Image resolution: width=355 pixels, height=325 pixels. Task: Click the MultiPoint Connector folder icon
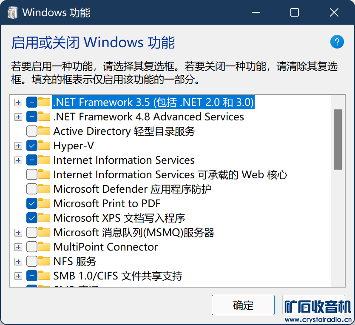tap(44, 247)
